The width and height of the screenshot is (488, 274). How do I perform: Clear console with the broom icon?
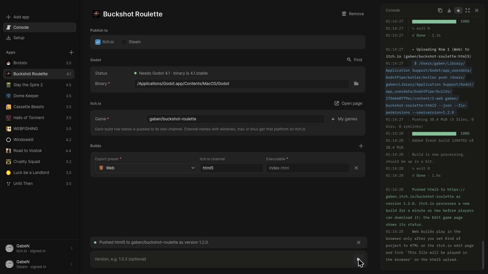449,10
